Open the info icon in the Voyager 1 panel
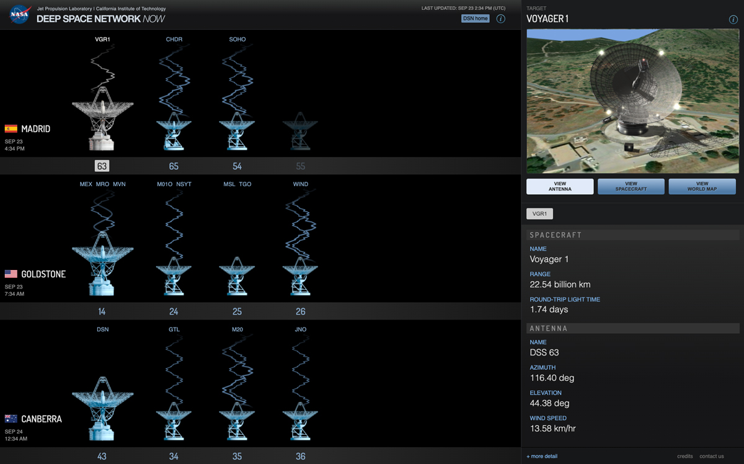This screenshot has width=744, height=464. (733, 20)
